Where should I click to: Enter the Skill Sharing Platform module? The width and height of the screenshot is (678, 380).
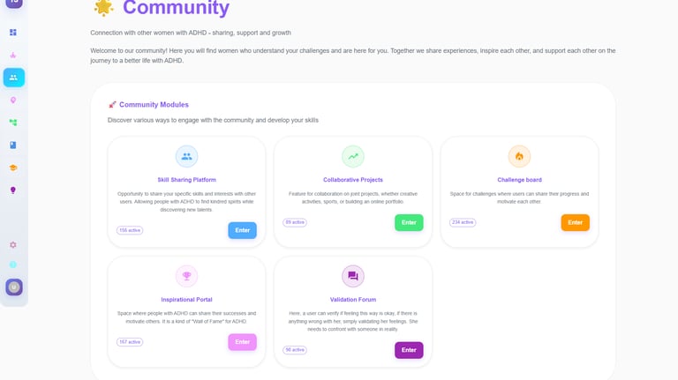point(242,230)
